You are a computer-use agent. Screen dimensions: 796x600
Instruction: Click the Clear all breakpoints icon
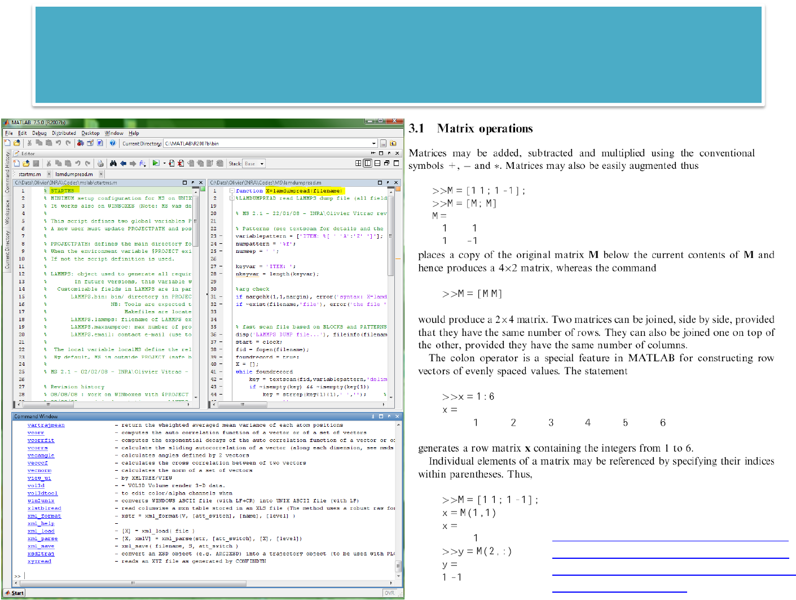coord(181,164)
